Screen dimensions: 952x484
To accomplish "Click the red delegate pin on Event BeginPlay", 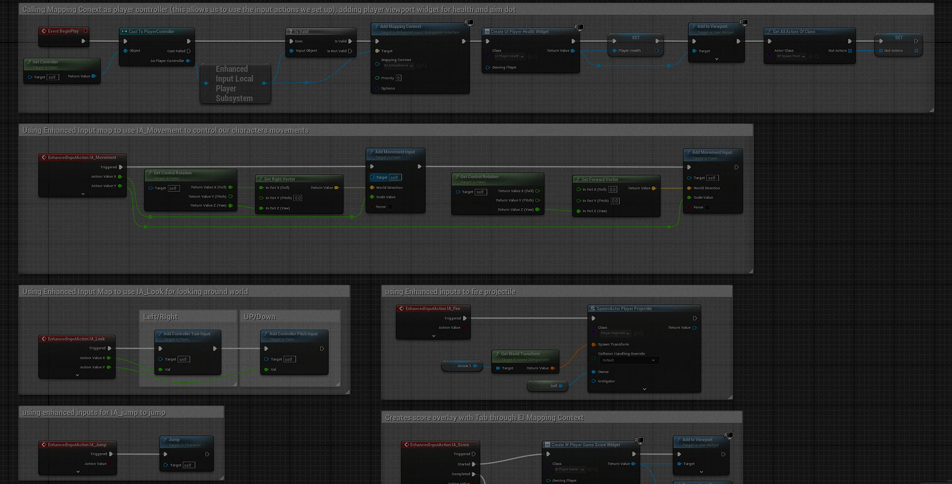I will (85, 31).
